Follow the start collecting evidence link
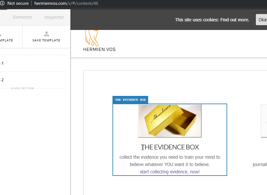 [170, 172]
